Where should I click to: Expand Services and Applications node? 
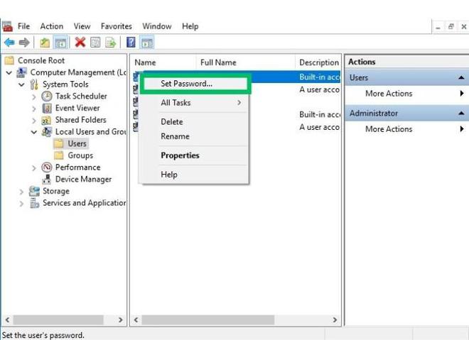(21, 204)
